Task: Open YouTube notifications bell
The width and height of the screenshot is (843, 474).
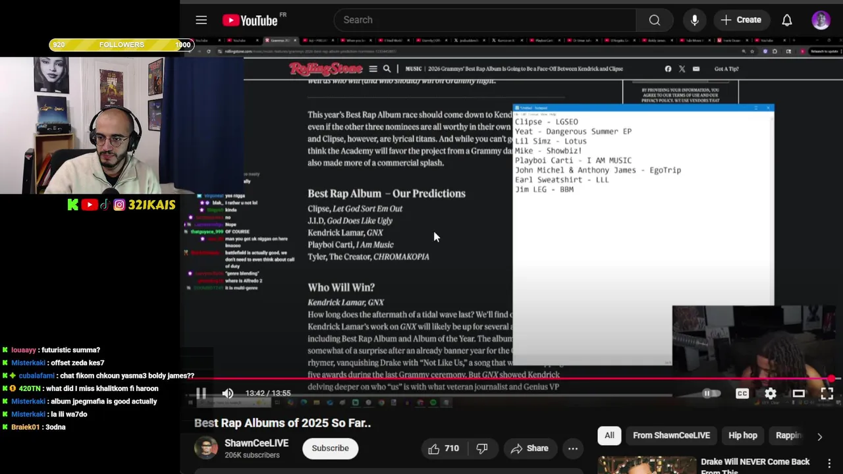Action: [x=787, y=20]
